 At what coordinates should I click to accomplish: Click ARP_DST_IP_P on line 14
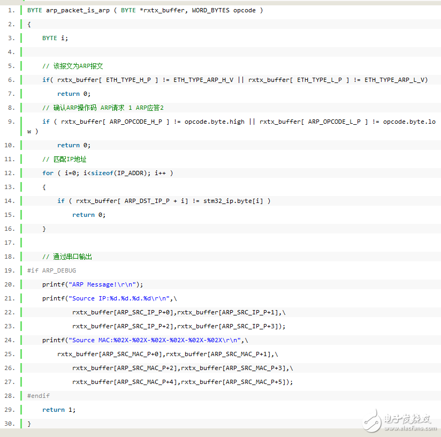[x=147, y=201]
